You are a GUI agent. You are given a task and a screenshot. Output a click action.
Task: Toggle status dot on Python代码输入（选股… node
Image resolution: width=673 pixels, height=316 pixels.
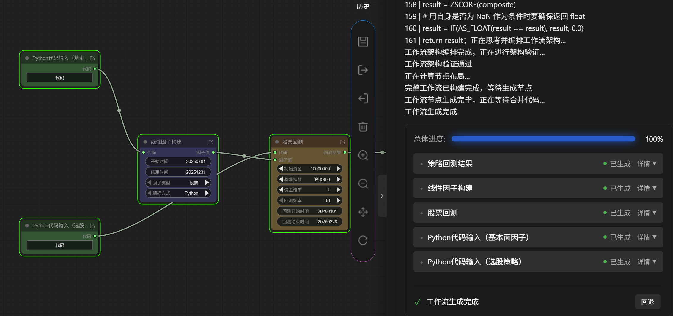(x=27, y=226)
